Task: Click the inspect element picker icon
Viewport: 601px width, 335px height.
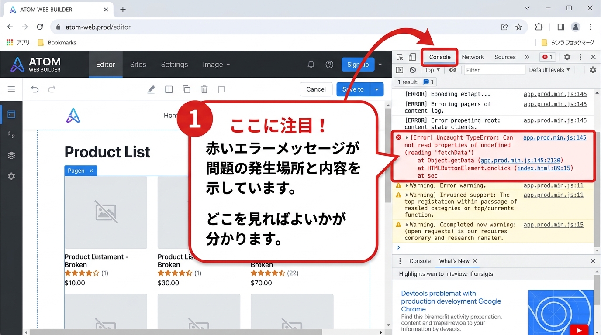Action: pos(400,57)
